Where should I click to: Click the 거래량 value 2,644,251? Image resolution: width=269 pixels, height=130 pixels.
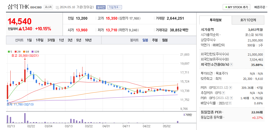[x=175, y=18]
